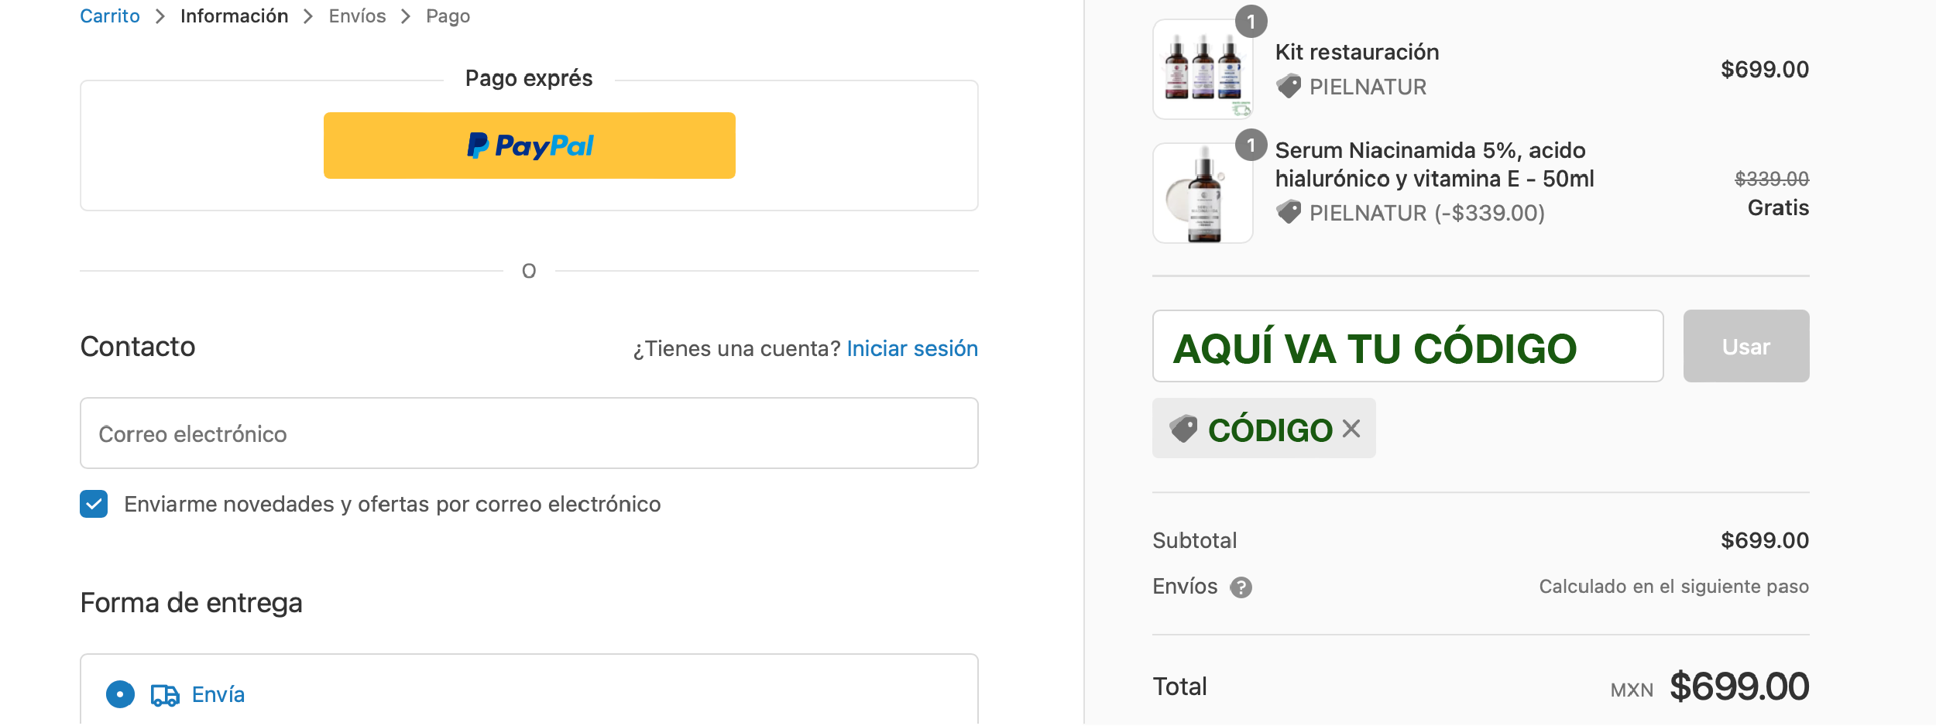The width and height of the screenshot is (1936, 726).
Task: Click the quantity badge on Serum Niacinamida
Action: click(1251, 146)
